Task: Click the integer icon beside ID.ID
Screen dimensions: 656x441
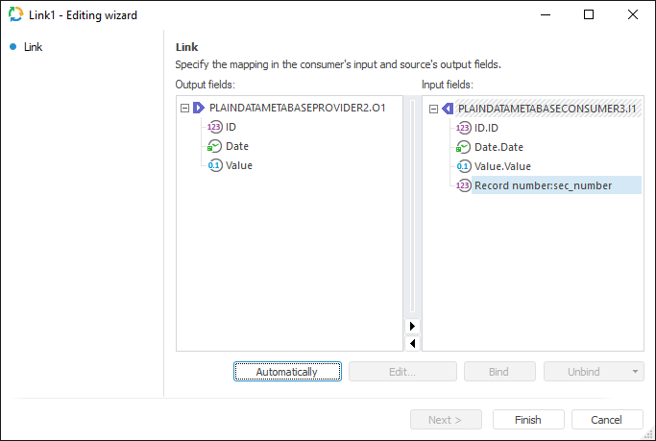Action: (x=464, y=128)
